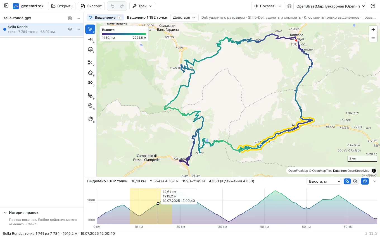The image size is (380, 237).
Task: Click the Sella Ronda track color dot
Action: (4, 29)
